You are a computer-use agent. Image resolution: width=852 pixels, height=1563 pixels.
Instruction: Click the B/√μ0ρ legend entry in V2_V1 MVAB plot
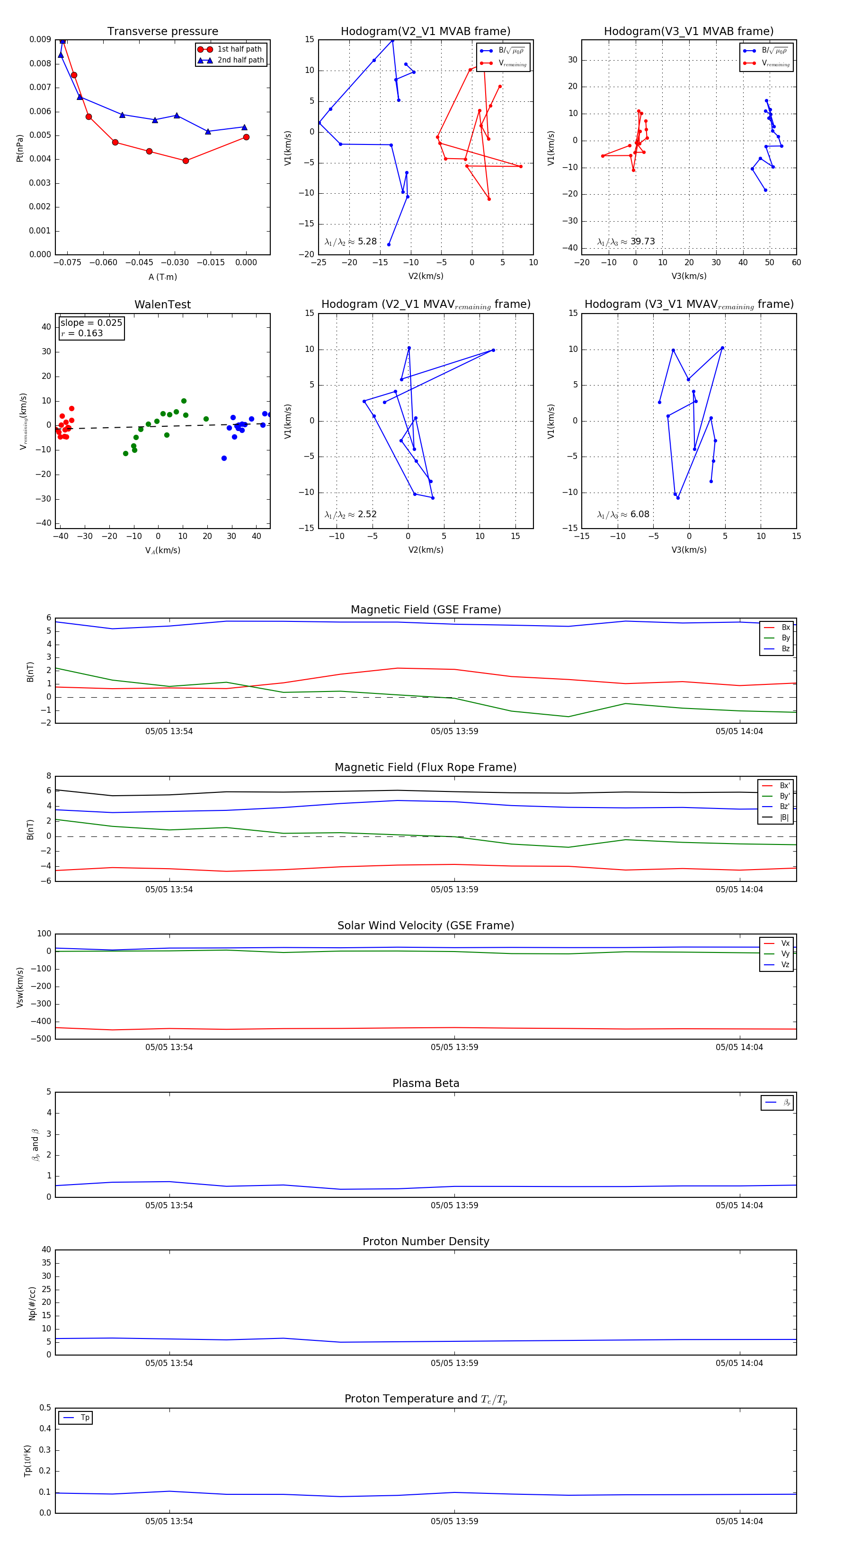tap(504, 51)
